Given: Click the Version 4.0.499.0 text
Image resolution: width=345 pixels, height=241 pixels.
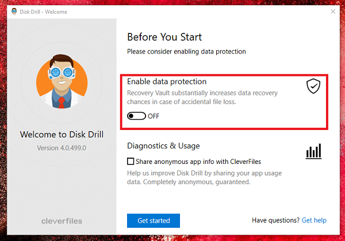Looking at the screenshot, I should click(x=62, y=148).
